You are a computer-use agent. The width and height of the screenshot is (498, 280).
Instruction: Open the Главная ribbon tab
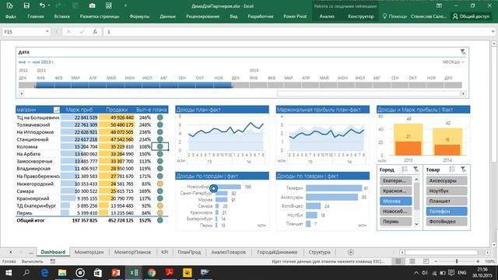click(x=36, y=16)
